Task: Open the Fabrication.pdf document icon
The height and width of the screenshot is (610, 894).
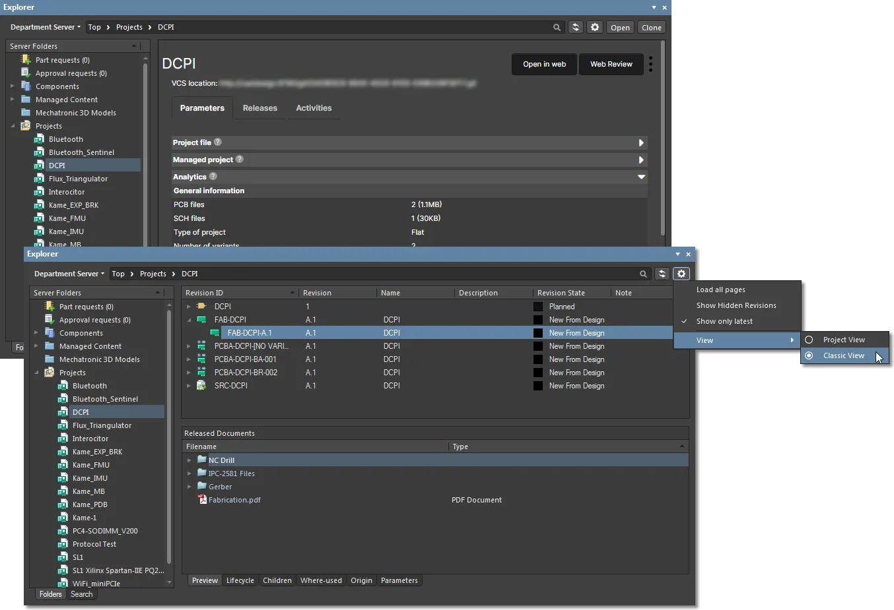Action: [x=201, y=500]
